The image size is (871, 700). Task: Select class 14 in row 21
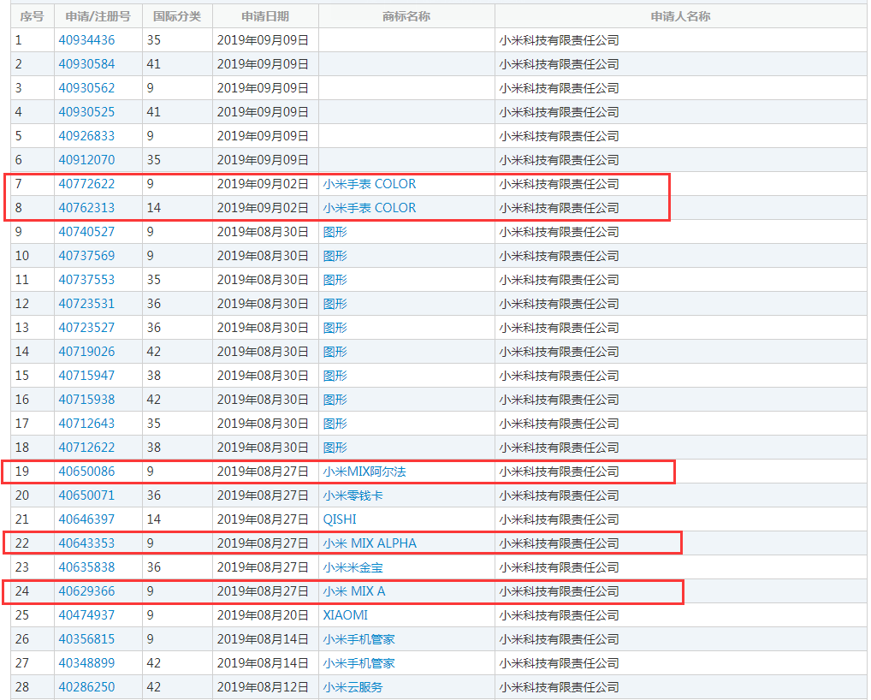coord(154,519)
